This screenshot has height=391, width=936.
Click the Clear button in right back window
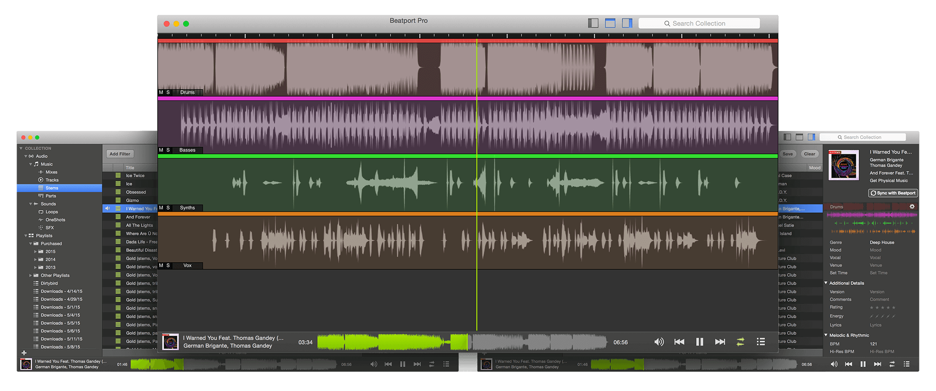point(810,154)
